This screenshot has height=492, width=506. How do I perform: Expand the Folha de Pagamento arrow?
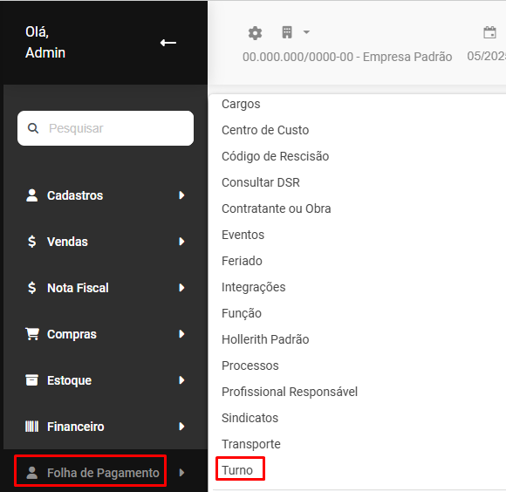pyautogui.click(x=181, y=473)
